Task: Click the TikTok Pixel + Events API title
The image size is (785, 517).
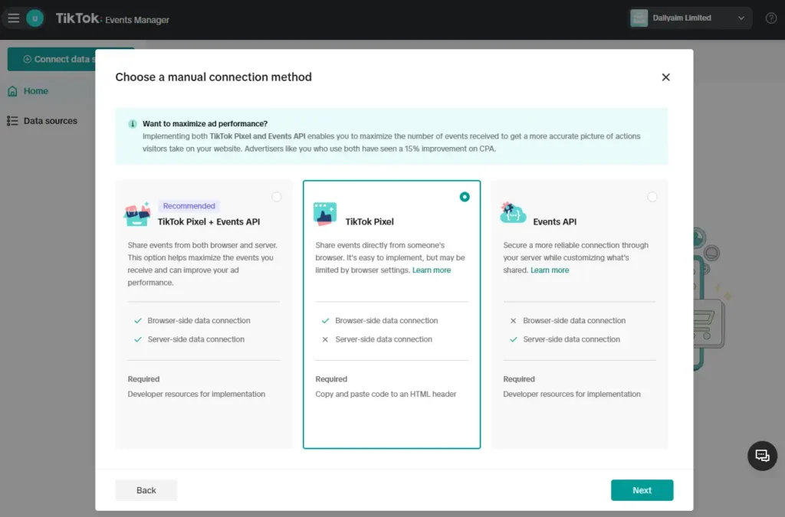Action: pyautogui.click(x=209, y=221)
